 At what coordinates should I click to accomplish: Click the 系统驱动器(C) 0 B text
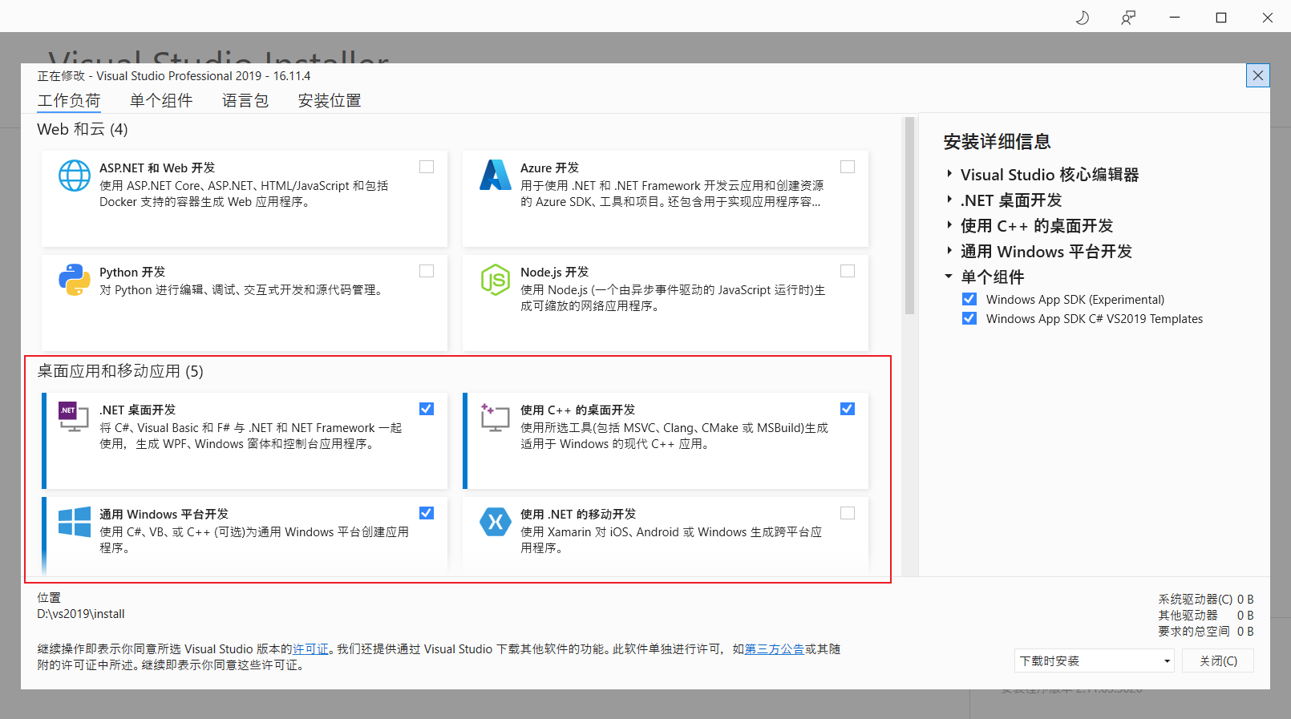pyautogui.click(x=1206, y=600)
